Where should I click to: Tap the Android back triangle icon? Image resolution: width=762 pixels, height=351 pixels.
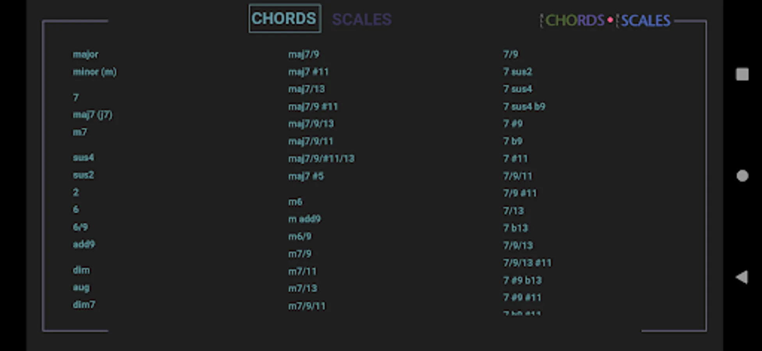click(x=742, y=277)
